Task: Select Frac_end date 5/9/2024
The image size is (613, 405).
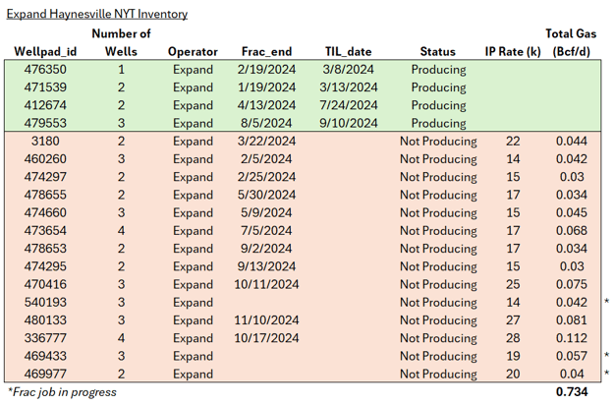Action: tap(266, 213)
